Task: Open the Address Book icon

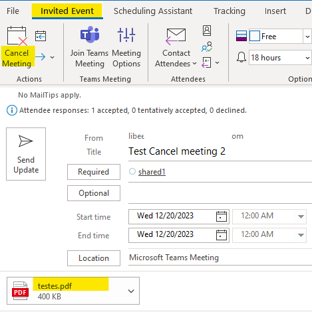Action: (207, 31)
